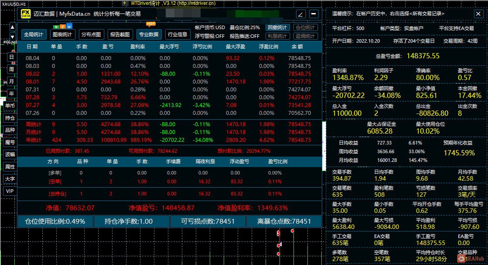Click the 仓位使用比例 status bar
Image resolution: width=488 pixels, height=265 pixels.
55,221
